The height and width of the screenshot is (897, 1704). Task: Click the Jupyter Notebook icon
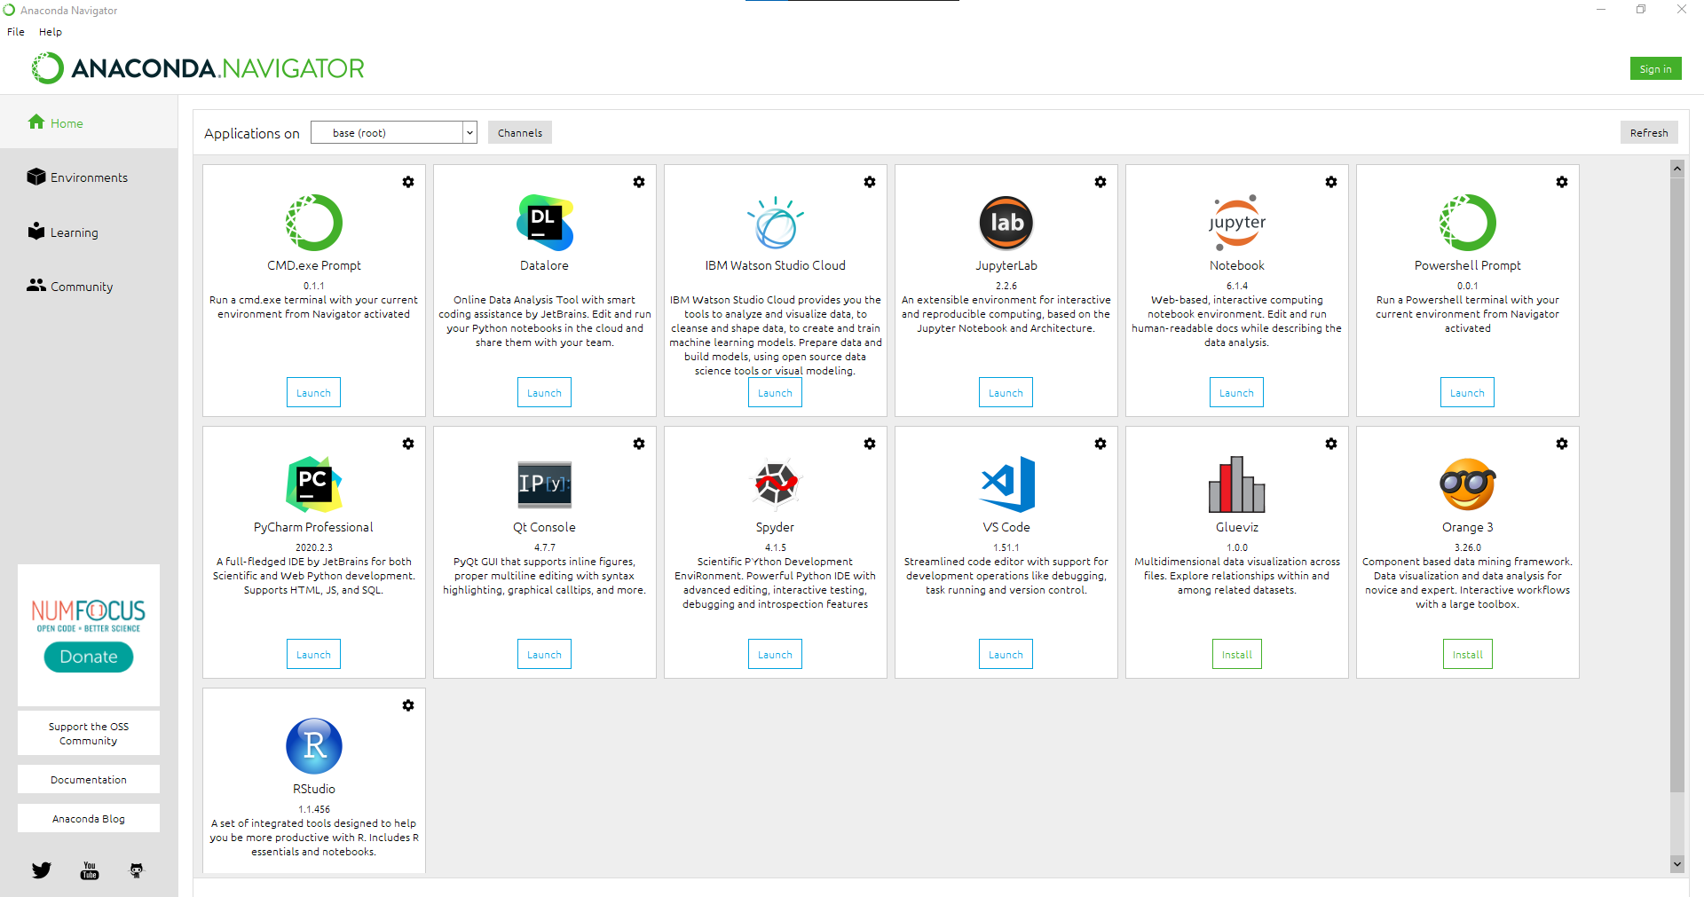tap(1237, 223)
